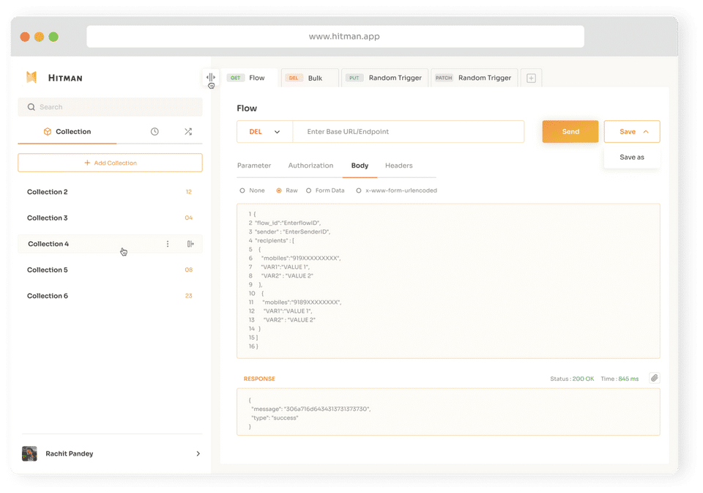Click the Hitman logo icon
The image size is (703, 493).
pos(31,77)
